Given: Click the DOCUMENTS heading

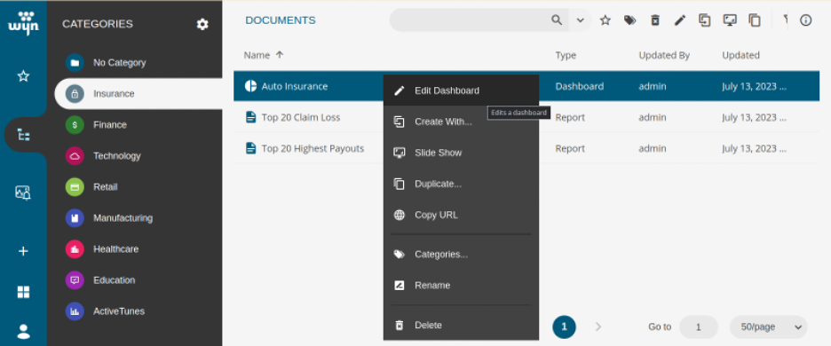Looking at the screenshot, I should [x=281, y=20].
